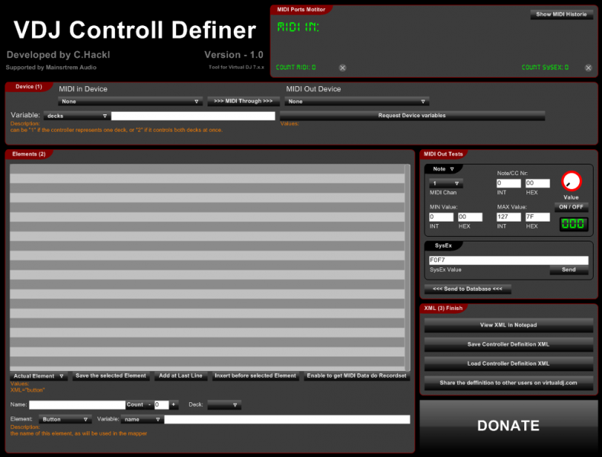
Task: Click the element Name input field
Action: pyautogui.click(x=77, y=404)
